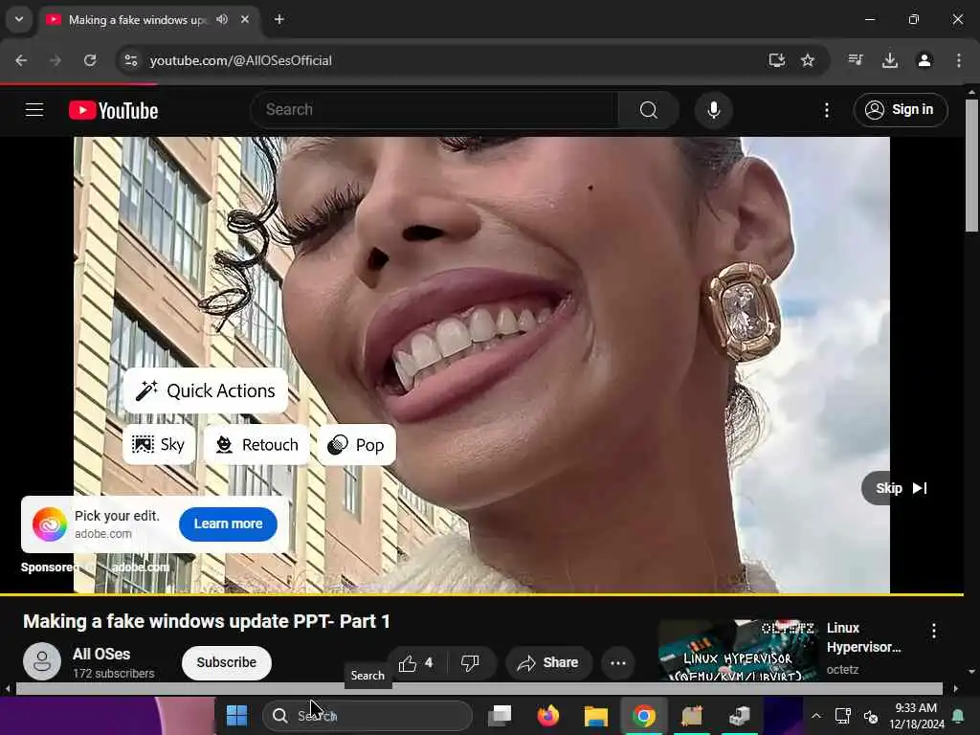
Task: Open more actions ellipsis under video
Action: [x=617, y=662]
